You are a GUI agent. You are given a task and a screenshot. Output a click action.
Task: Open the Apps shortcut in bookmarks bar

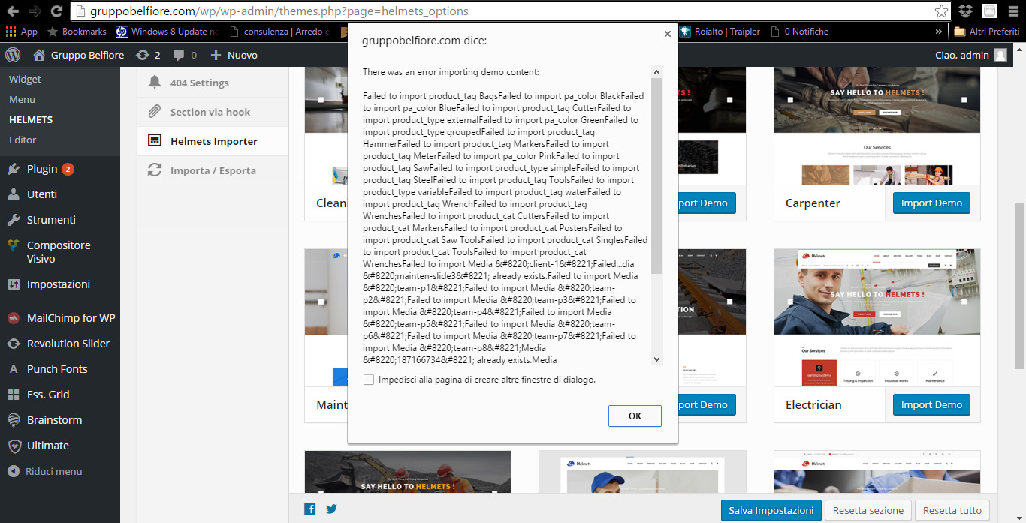click(x=21, y=32)
